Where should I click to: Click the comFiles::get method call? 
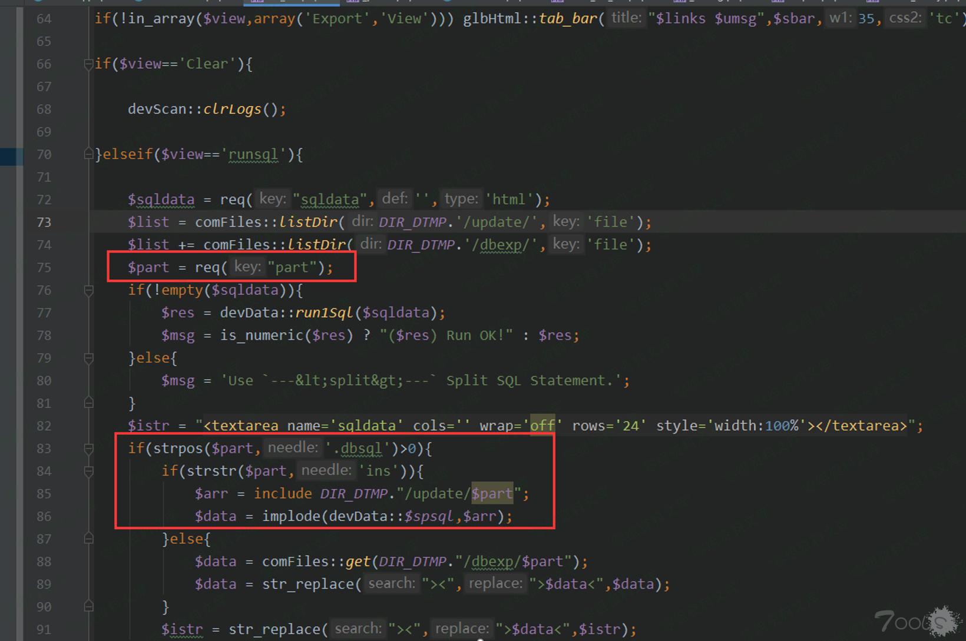click(358, 562)
